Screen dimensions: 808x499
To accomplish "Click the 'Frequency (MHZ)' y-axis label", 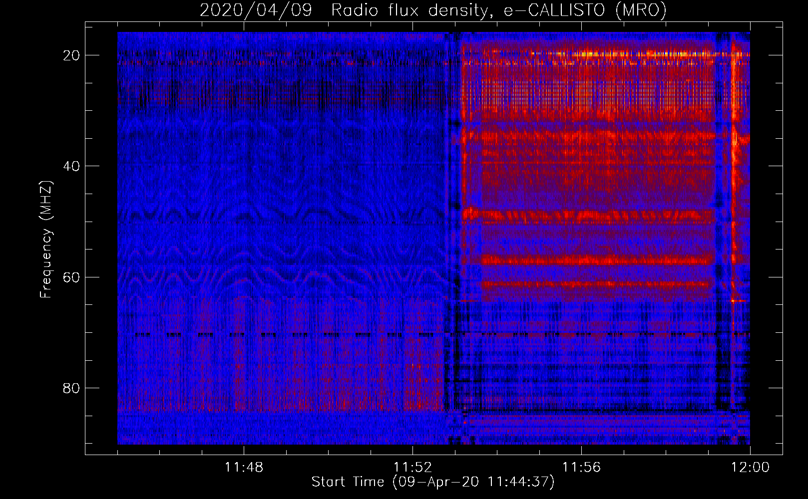I will [x=46, y=239].
